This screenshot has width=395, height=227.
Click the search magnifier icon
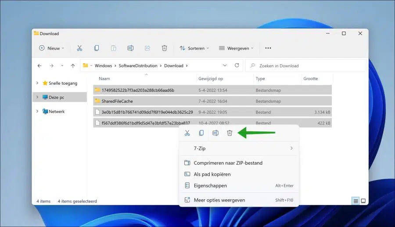(x=252, y=66)
